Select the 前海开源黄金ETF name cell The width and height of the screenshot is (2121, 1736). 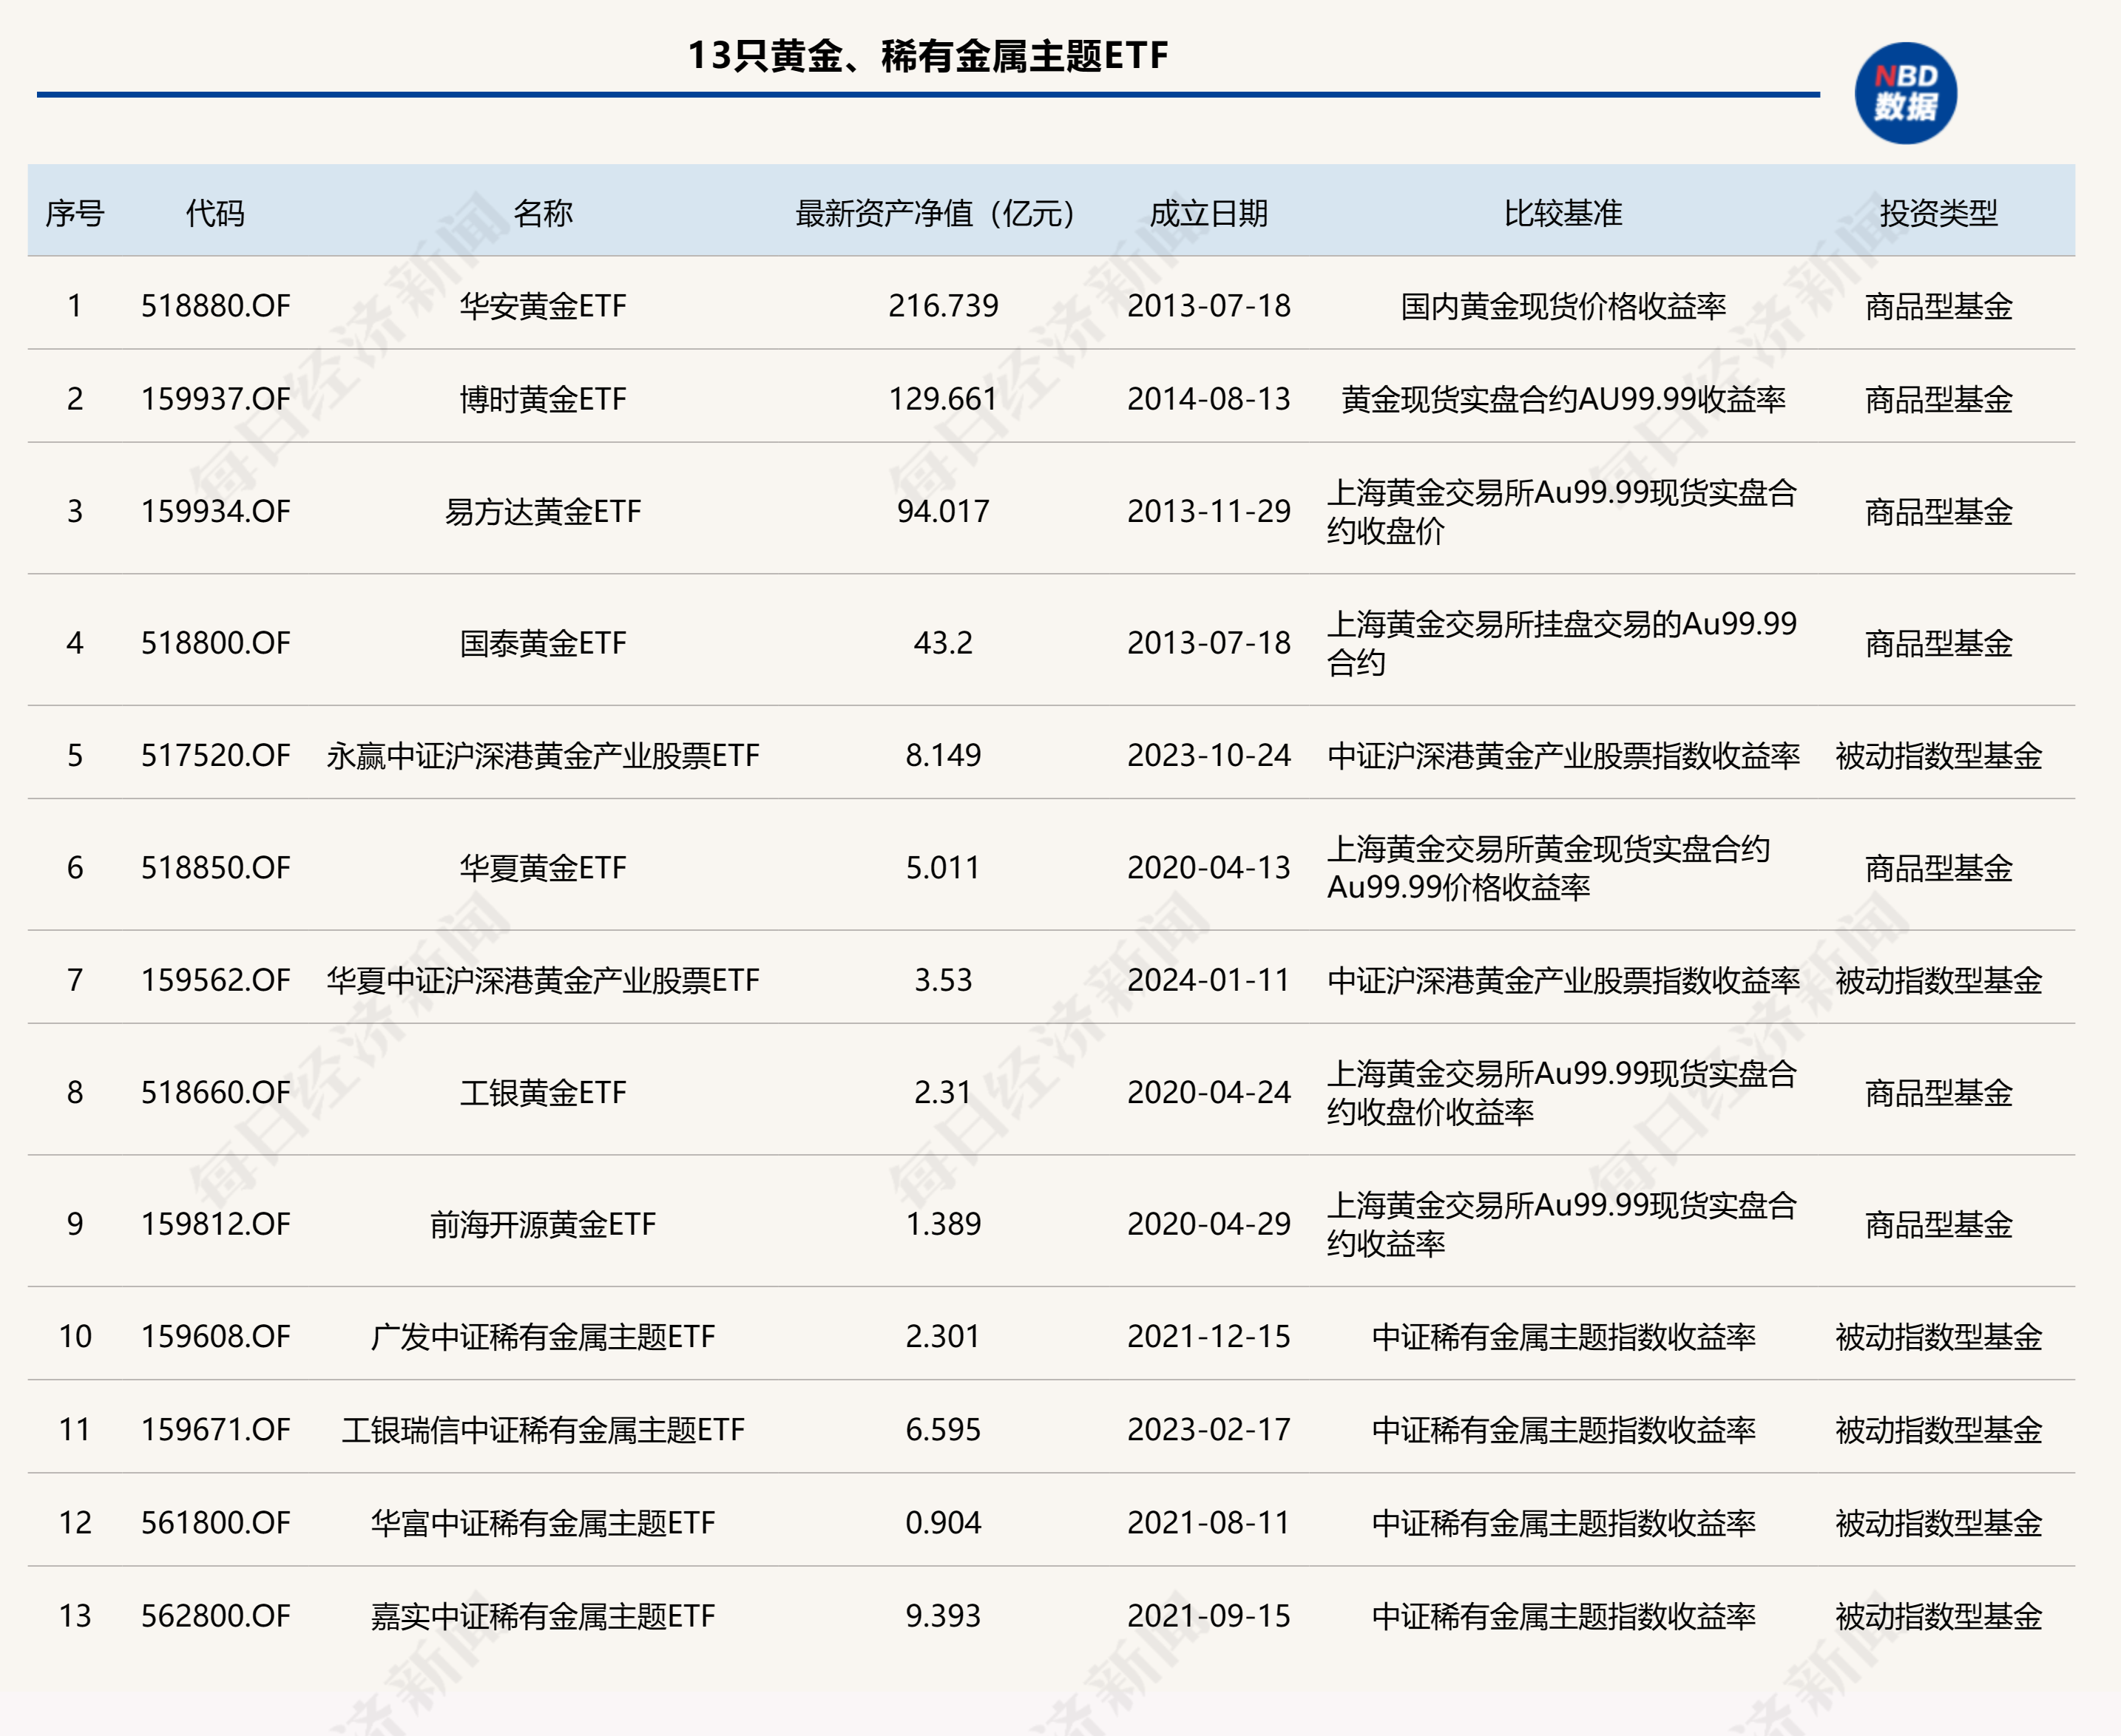(543, 1224)
